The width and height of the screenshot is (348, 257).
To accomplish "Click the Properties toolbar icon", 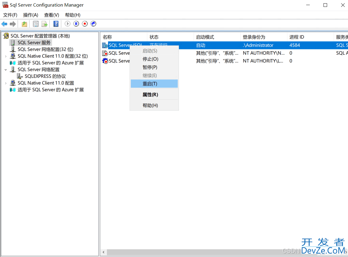I will (36, 24).
